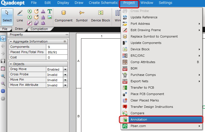Expand the Pban.com submenu
The height and width of the screenshot is (132, 205).
162,126
